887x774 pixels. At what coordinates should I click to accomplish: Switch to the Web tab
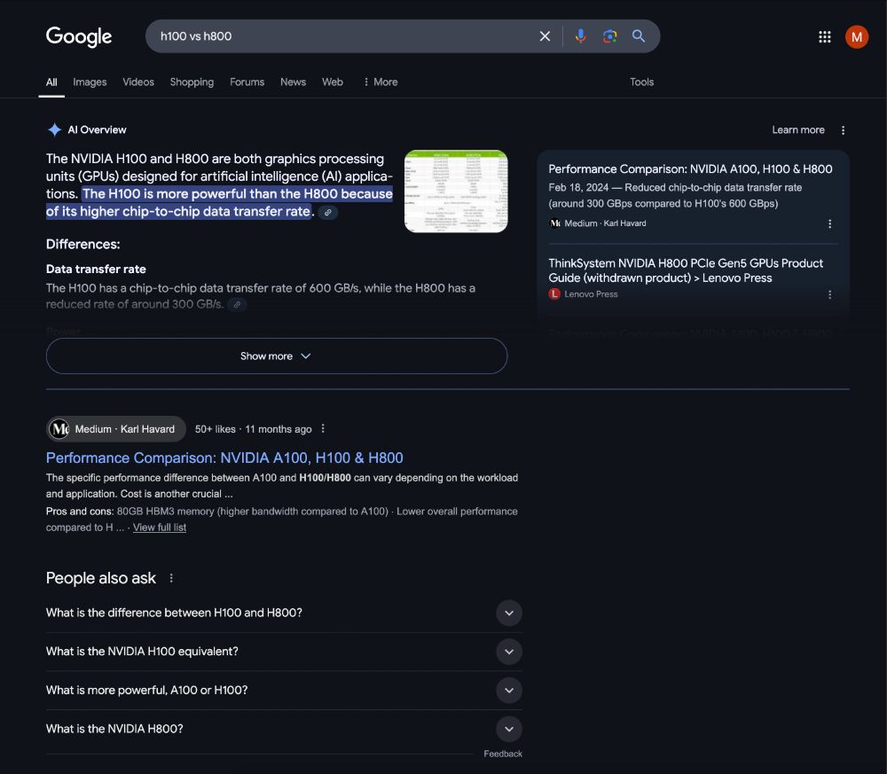click(333, 82)
